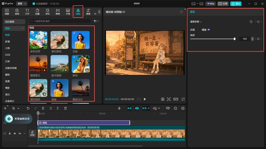Open the 媒體 media tab
Screen dimensions: 266x149
[x=7, y=12]
